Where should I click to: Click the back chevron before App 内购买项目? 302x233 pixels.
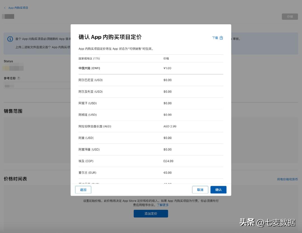[5, 8]
